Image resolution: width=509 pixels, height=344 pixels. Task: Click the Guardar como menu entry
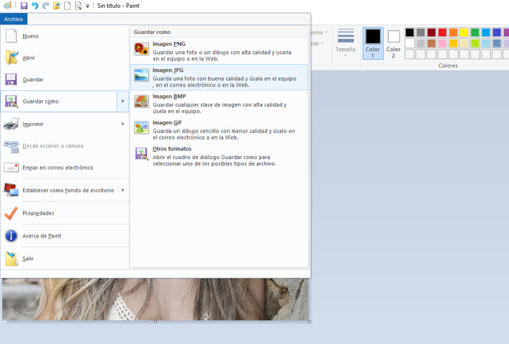pyautogui.click(x=59, y=101)
